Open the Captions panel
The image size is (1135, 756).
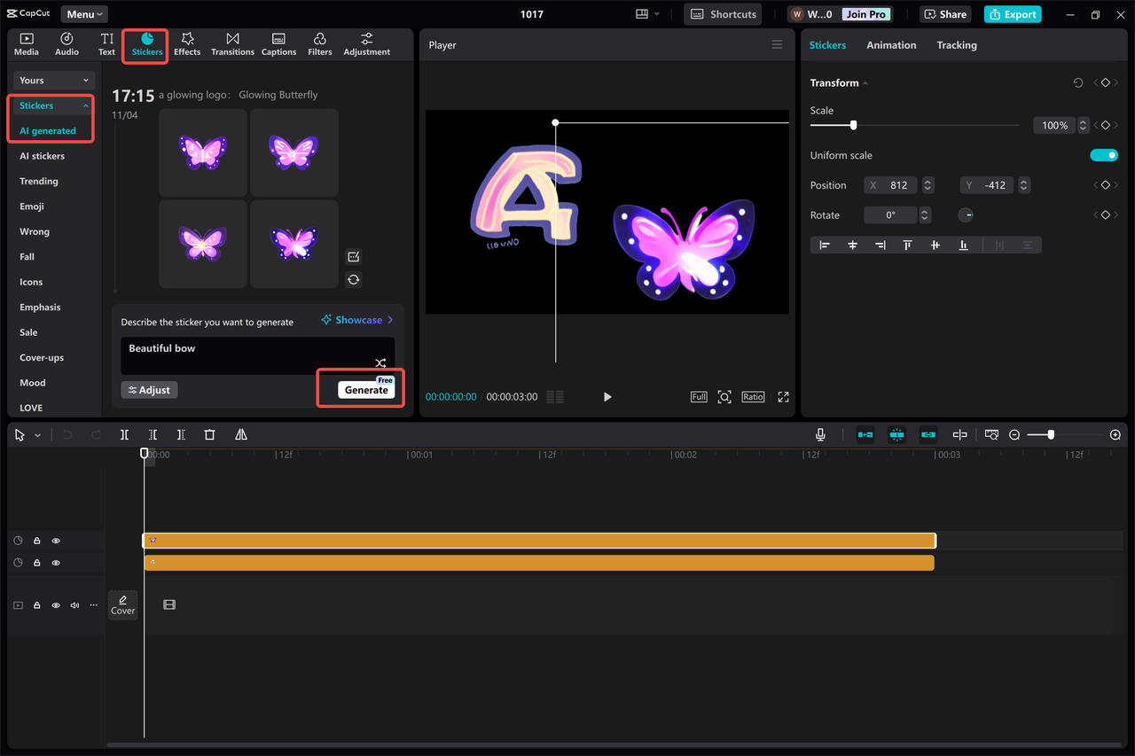click(x=278, y=44)
